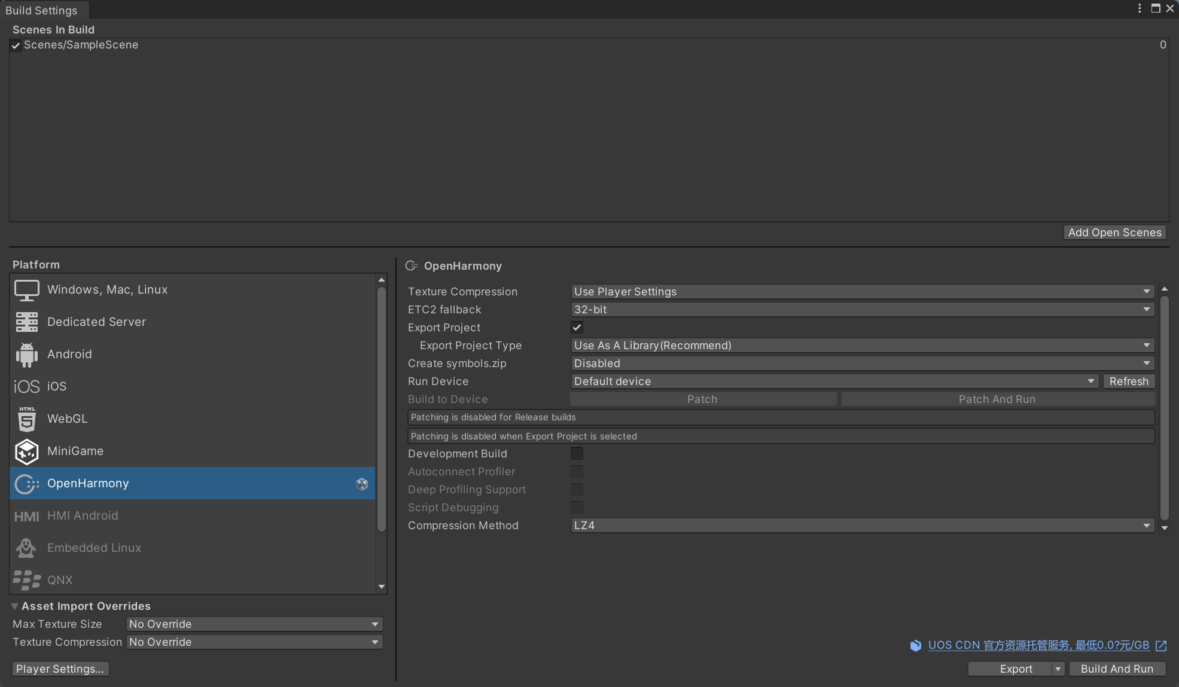Click the platform list scrollbar thumb
1179x687 pixels.
[x=382, y=409]
